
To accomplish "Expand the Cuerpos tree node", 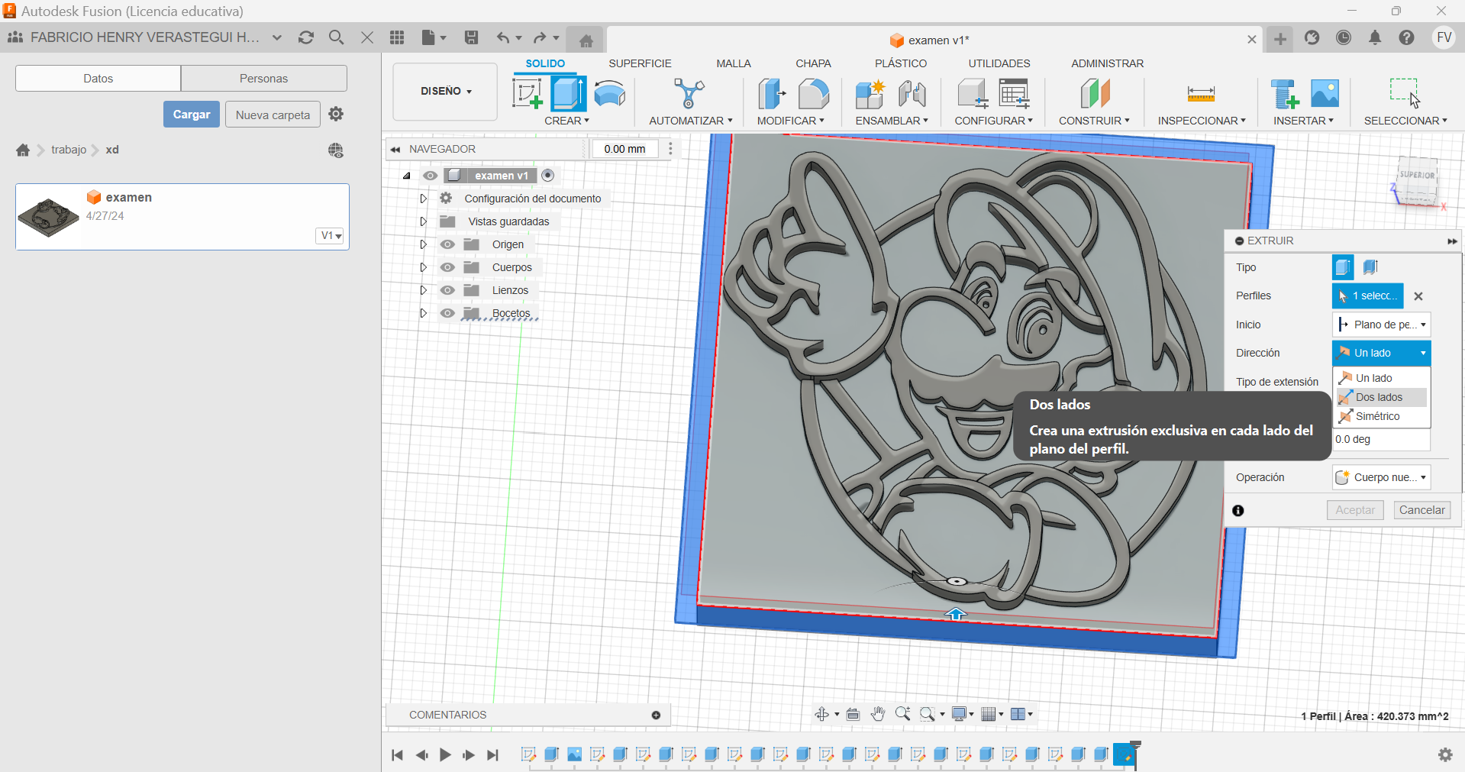I will (423, 267).
